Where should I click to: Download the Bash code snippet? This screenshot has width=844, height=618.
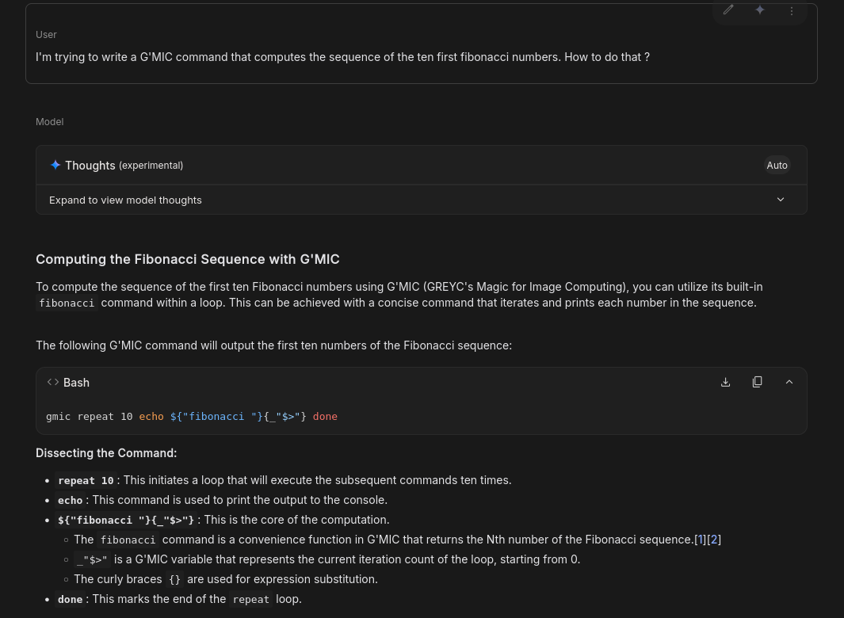point(725,382)
